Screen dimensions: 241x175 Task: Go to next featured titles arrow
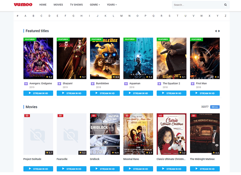click(219, 31)
